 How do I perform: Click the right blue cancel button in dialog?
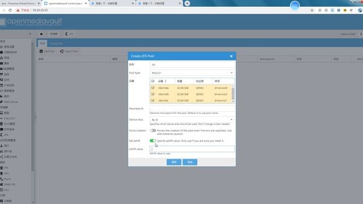pyautogui.click(x=190, y=162)
